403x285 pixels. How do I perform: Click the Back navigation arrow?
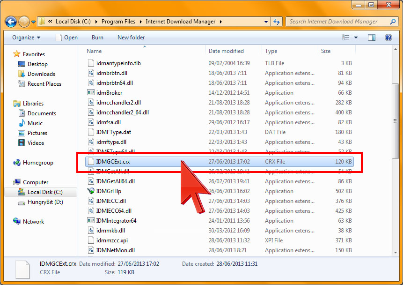tap(11, 22)
